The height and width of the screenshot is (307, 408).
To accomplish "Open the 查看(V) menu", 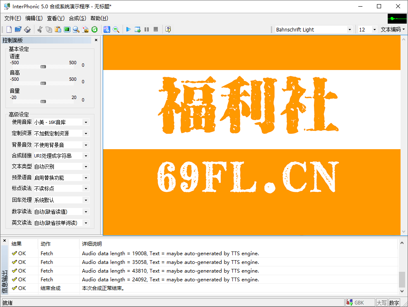I will click(x=56, y=18).
